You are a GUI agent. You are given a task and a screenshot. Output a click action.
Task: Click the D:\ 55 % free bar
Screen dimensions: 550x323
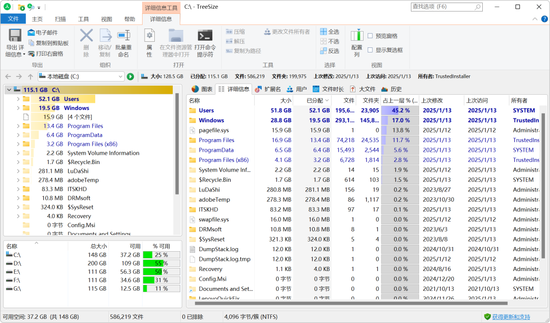click(x=161, y=263)
